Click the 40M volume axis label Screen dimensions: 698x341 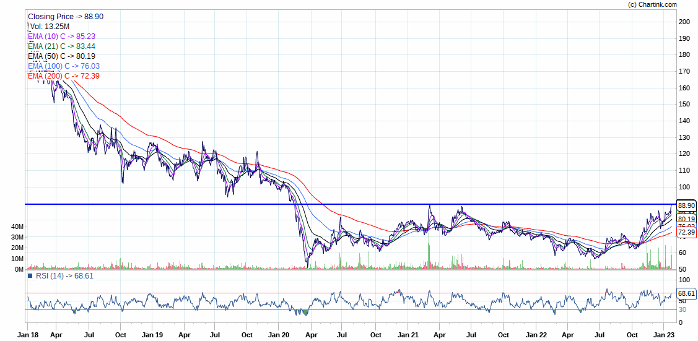pyautogui.click(x=17, y=227)
